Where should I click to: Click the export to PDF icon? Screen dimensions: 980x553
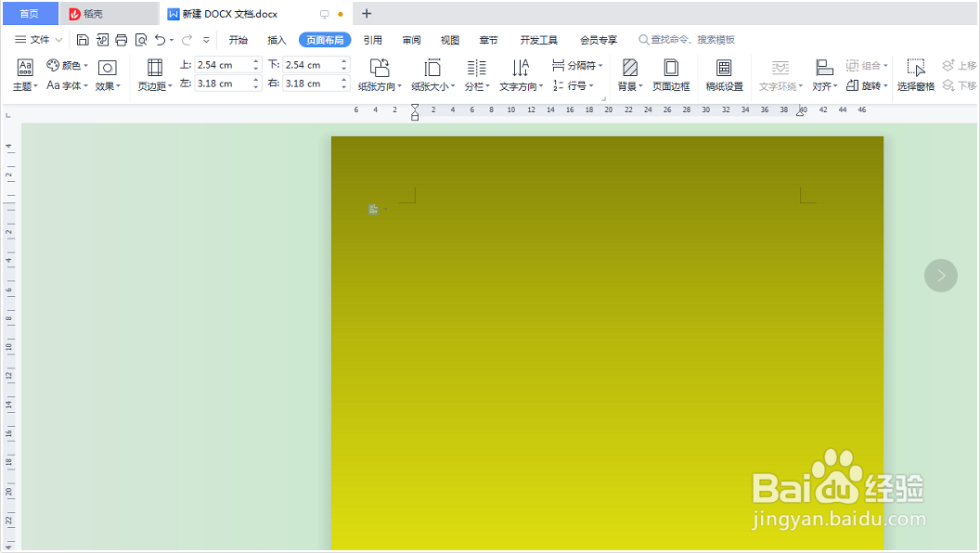102,40
